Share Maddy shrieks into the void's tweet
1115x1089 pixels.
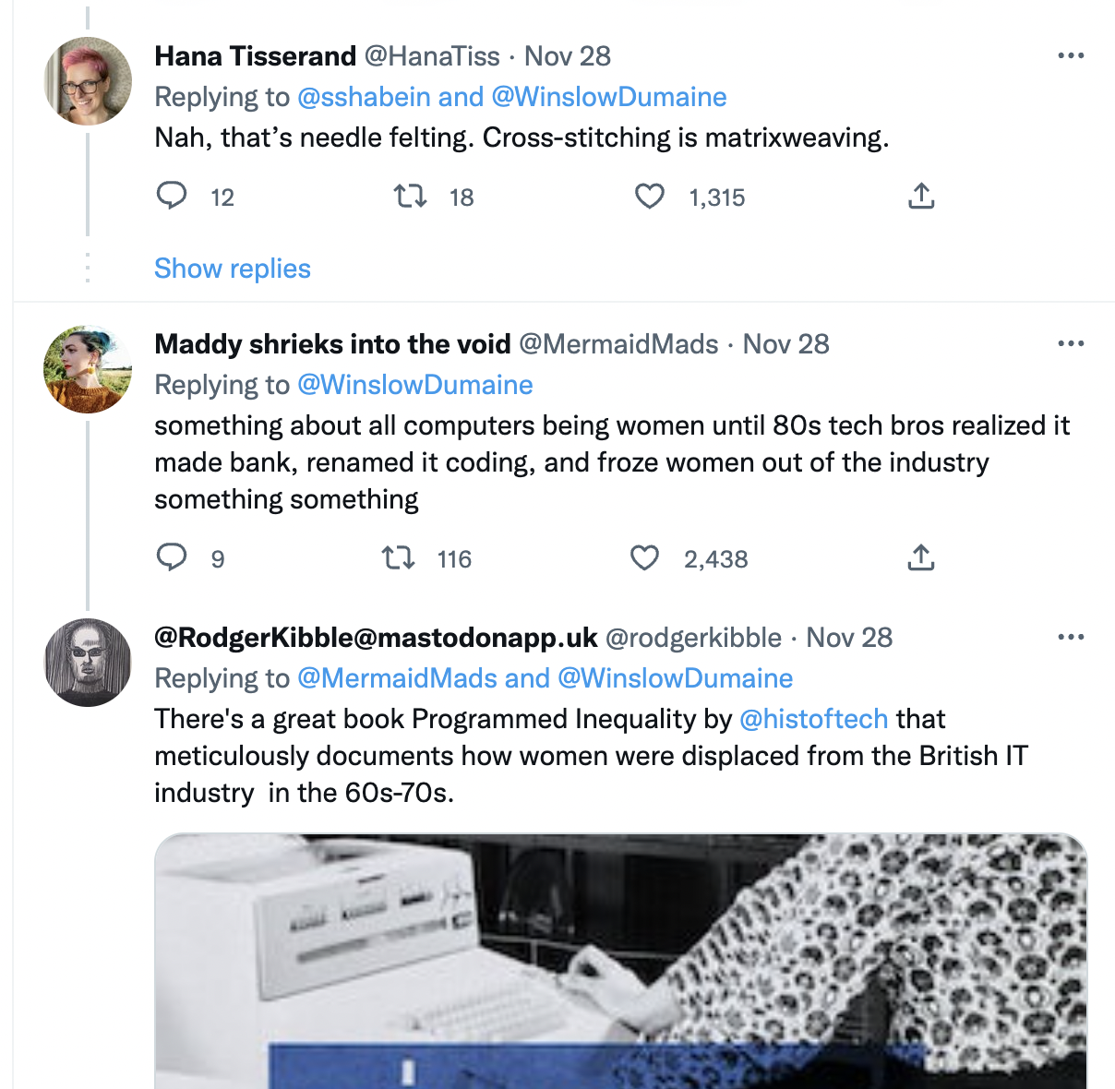(x=921, y=557)
